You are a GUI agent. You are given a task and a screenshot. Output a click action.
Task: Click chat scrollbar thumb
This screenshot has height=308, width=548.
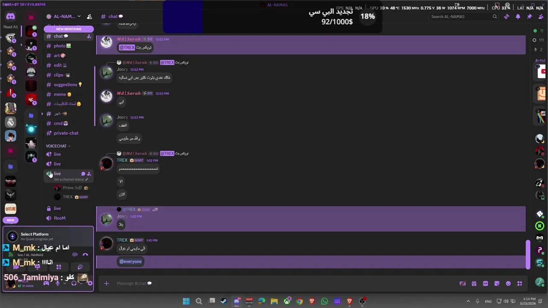click(528, 255)
